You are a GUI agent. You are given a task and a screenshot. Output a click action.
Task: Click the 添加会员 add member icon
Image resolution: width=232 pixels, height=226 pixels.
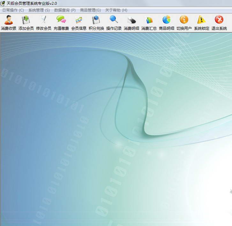coord(26,20)
